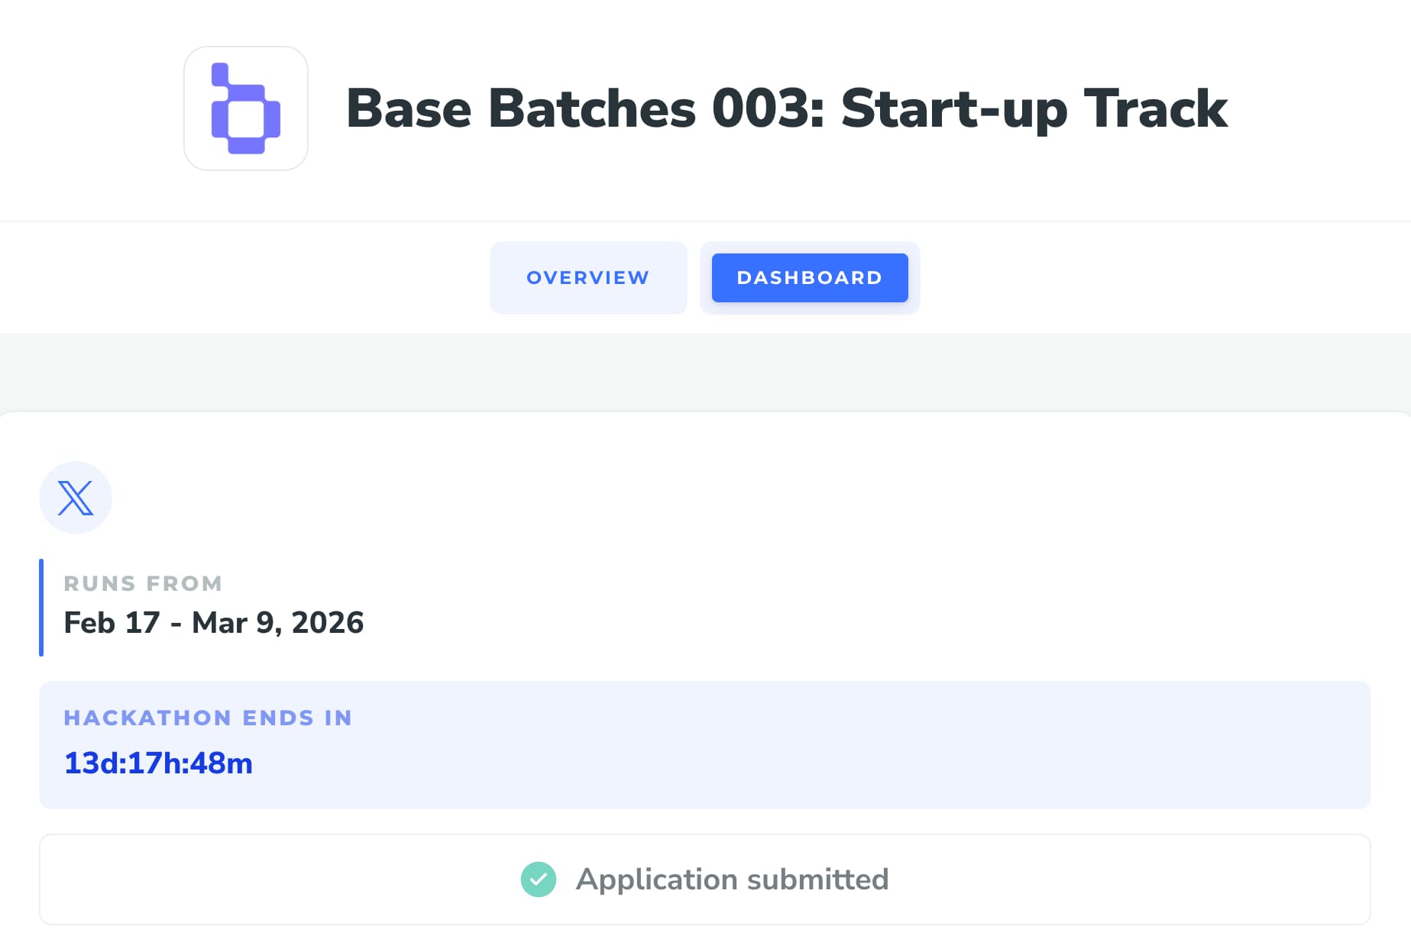Click the word 'Track' in the title

(x=1155, y=108)
